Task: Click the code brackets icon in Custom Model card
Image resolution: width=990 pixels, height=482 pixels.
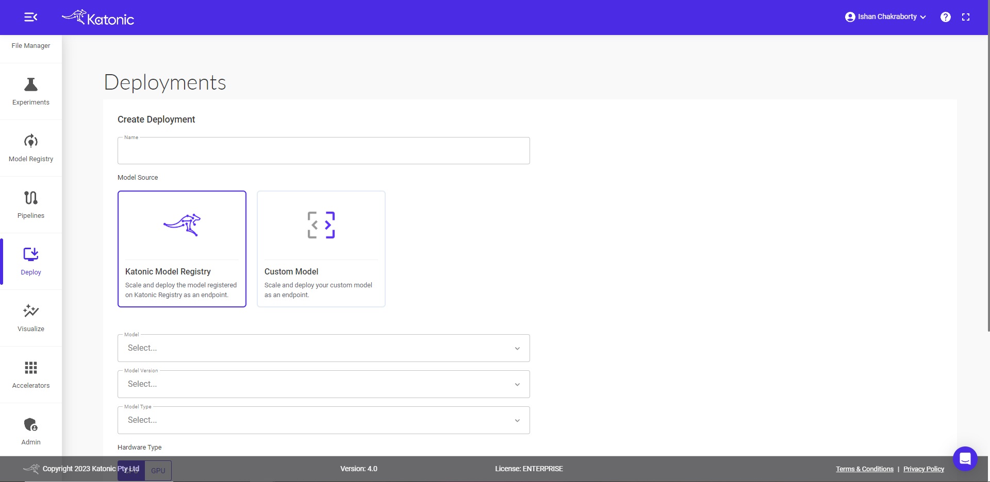Action: (321, 225)
